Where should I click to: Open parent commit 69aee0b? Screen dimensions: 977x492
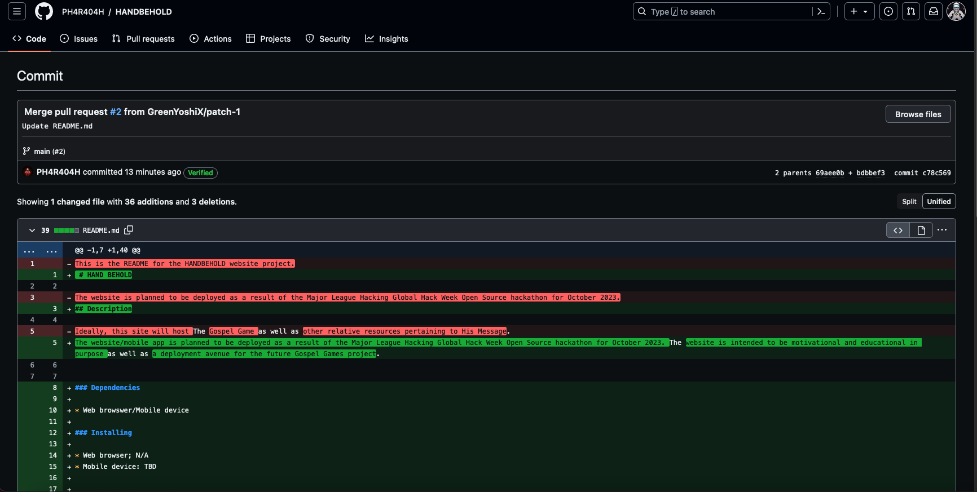pos(830,173)
